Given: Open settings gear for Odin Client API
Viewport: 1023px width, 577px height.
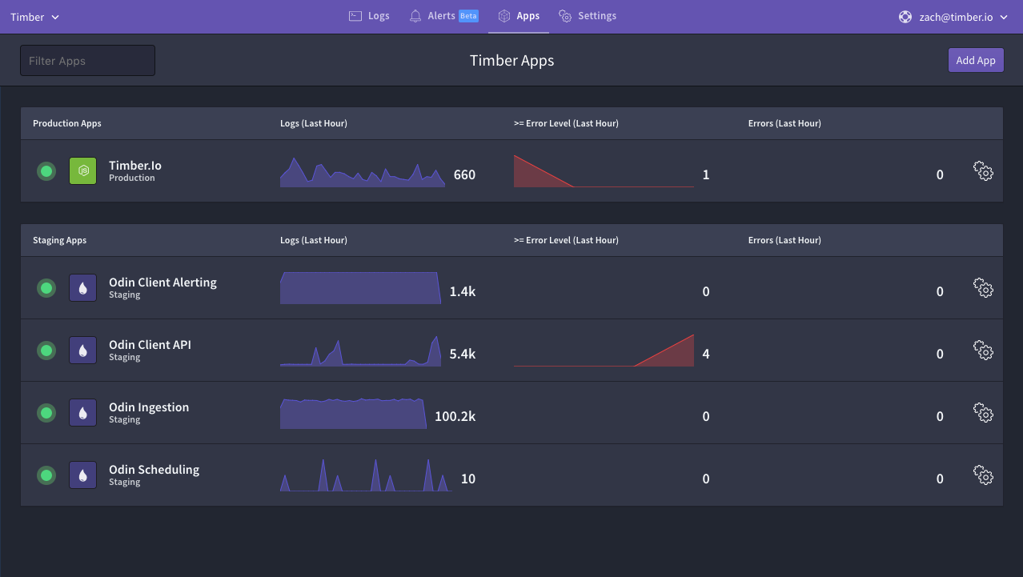Looking at the screenshot, I should [x=983, y=350].
